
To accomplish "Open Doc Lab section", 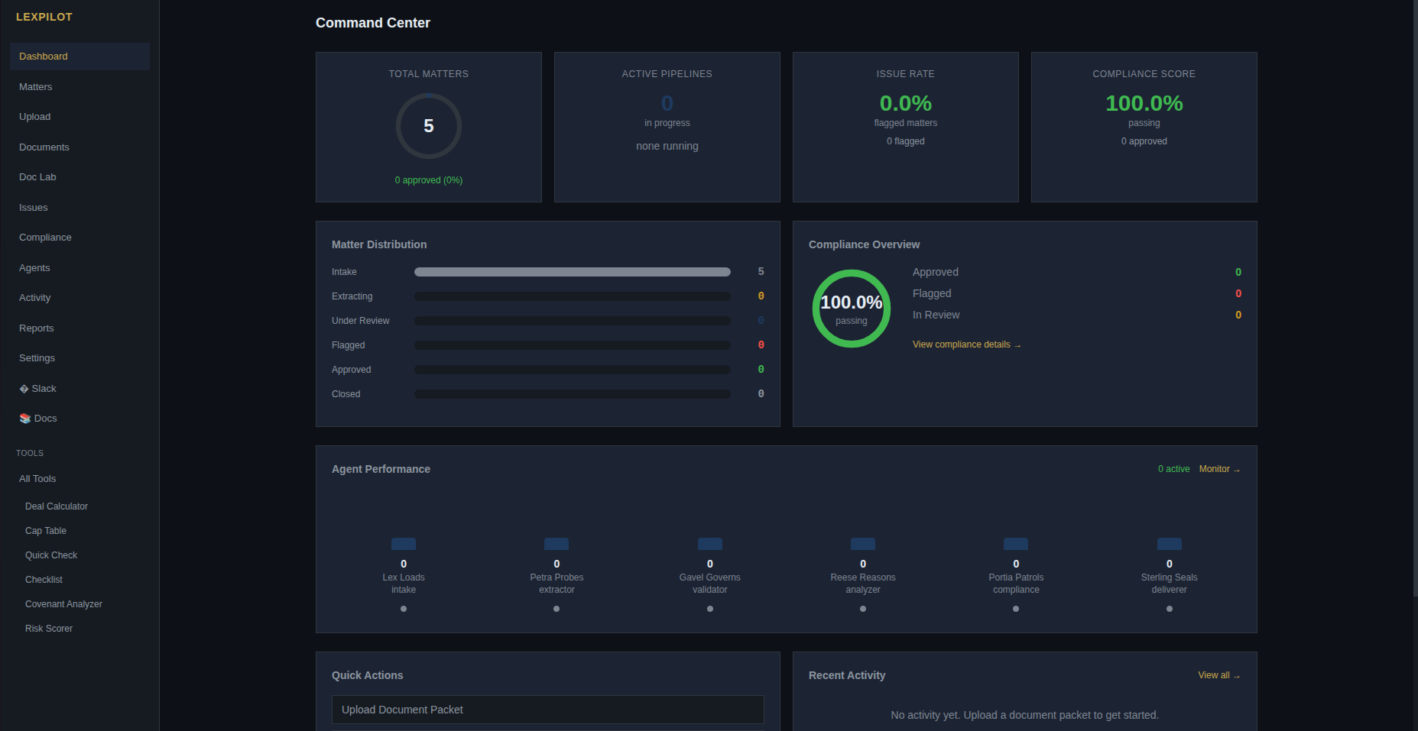I will (x=79, y=177).
